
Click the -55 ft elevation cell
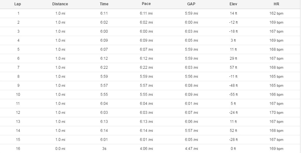[x=233, y=95]
